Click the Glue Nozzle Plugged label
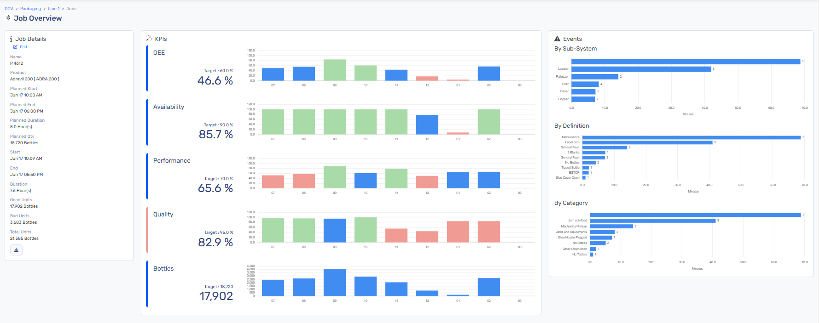 coord(572,238)
